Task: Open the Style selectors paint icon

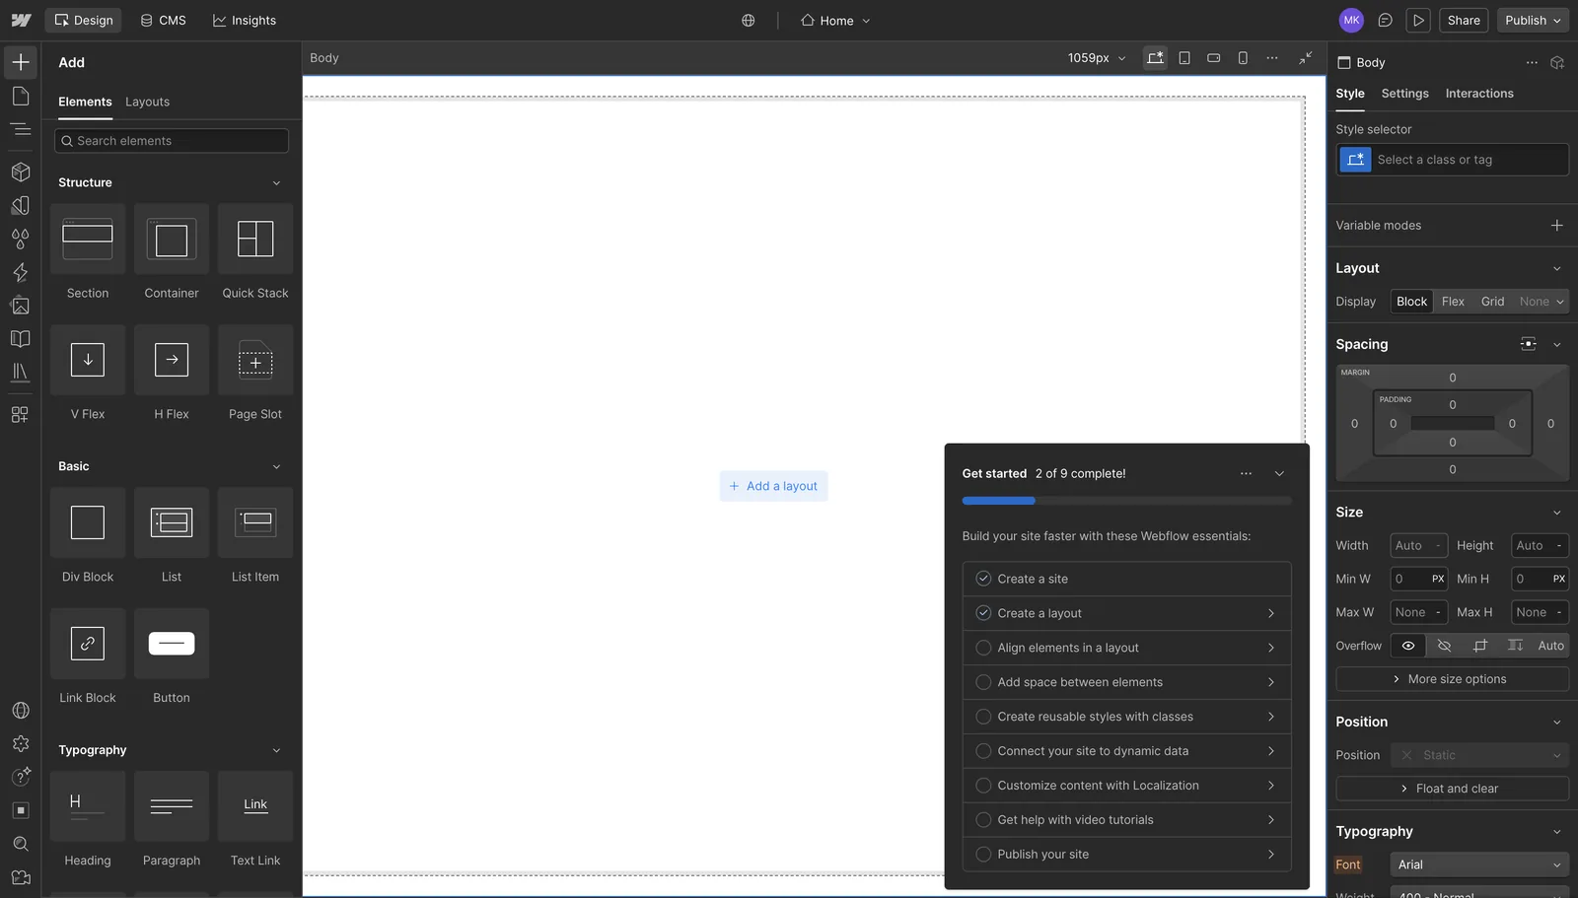Action: coord(21,205)
